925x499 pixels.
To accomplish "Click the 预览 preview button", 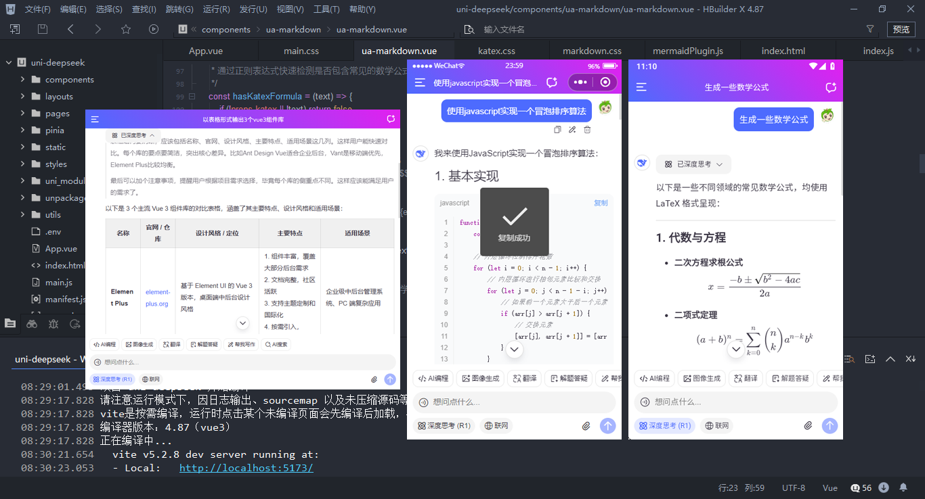I will point(901,29).
